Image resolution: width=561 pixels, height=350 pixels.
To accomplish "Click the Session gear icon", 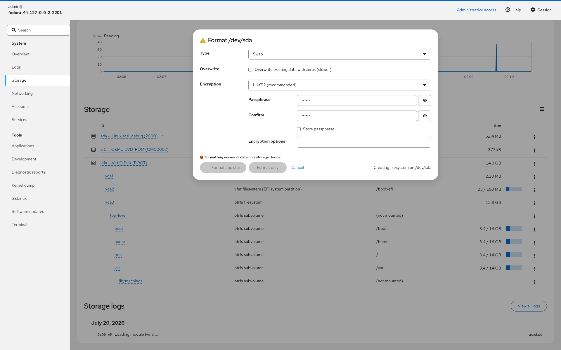I will [x=533, y=10].
